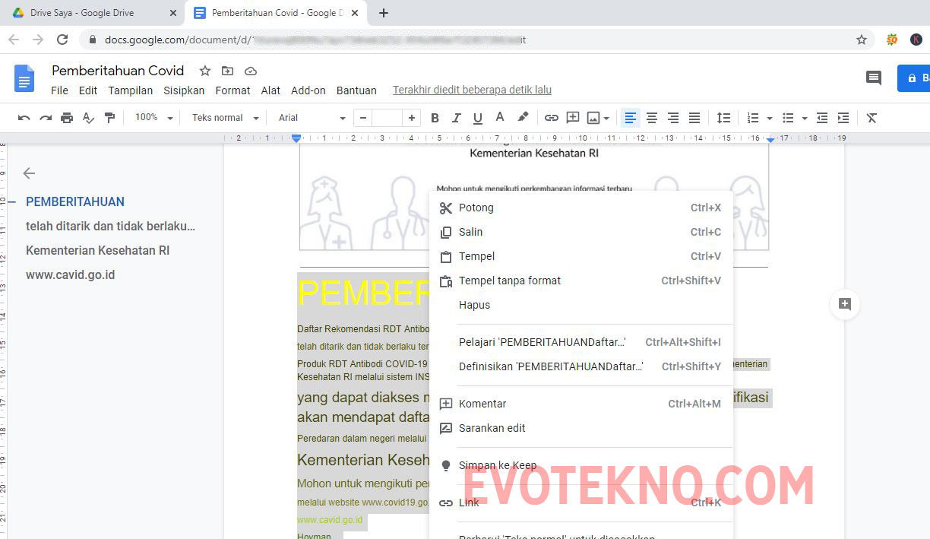Open the Sisipkan menu
930x539 pixels.
pyautogui.click(x=184, y=90)
